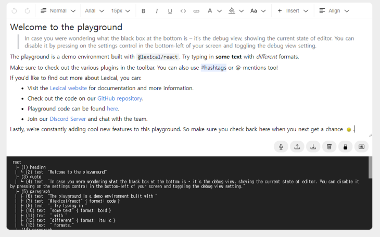Click the debug view vertical scrollbar
Image resolution: width=380 pixels, height=237 pixels.
tap(370, 168)
